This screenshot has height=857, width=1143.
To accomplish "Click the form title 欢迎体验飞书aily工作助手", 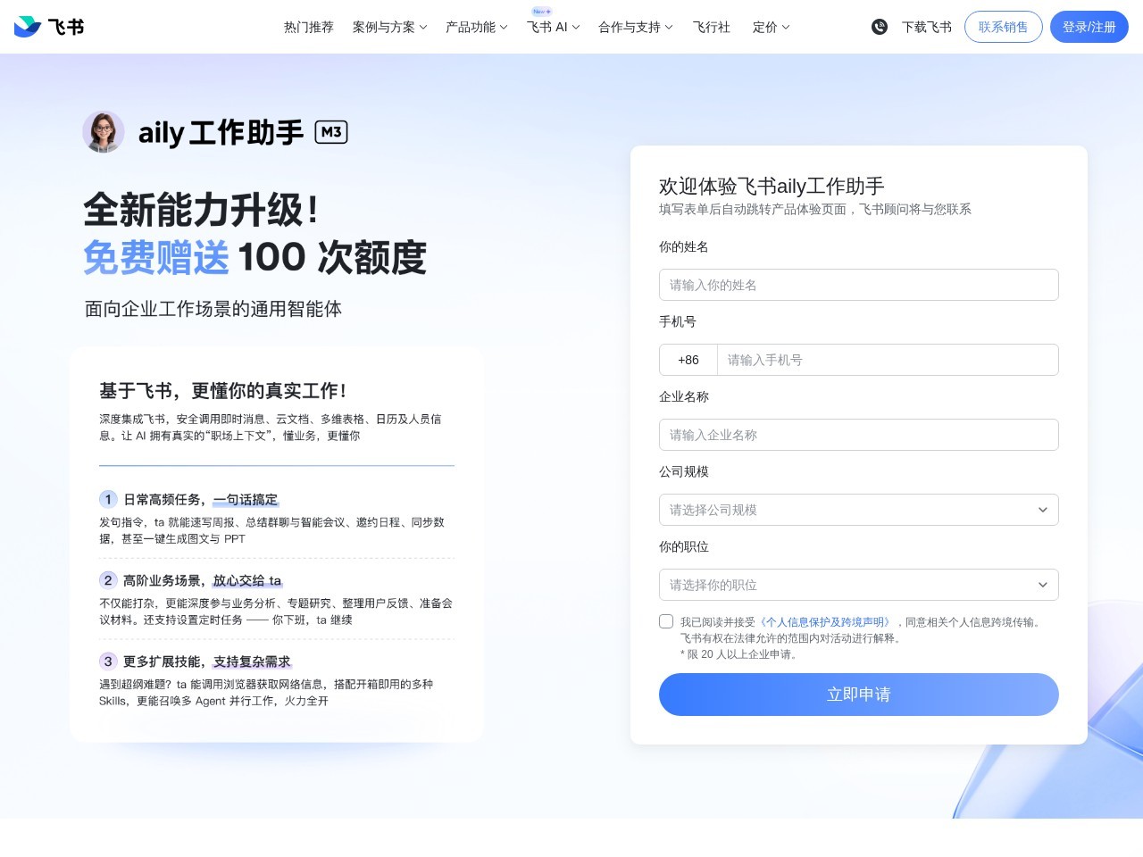I will tap(772, 186).
